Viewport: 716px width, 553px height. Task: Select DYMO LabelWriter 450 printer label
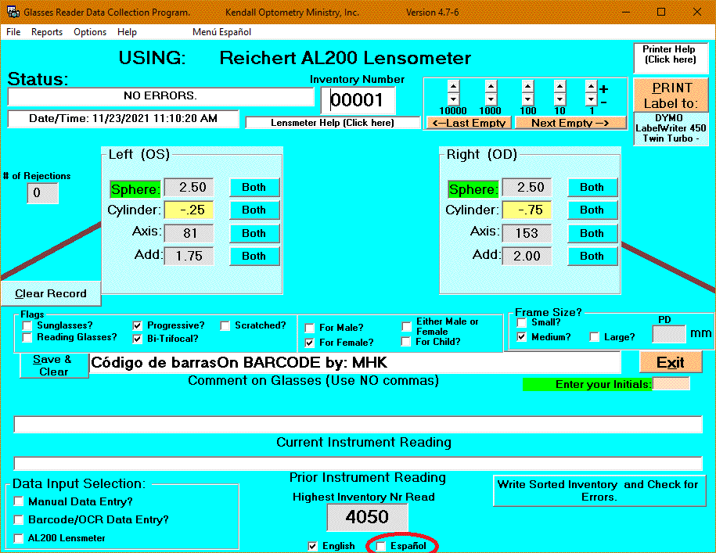pos(671,128)
